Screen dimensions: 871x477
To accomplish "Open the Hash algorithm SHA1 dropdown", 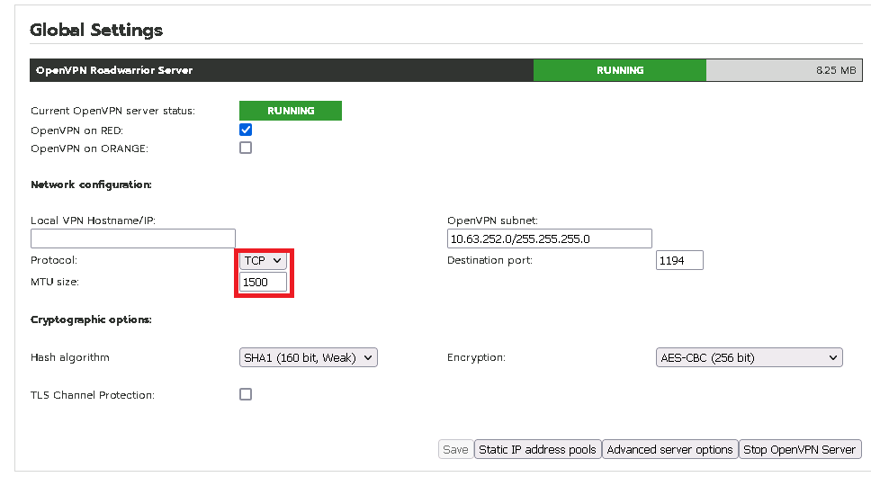I will point(309,357).
